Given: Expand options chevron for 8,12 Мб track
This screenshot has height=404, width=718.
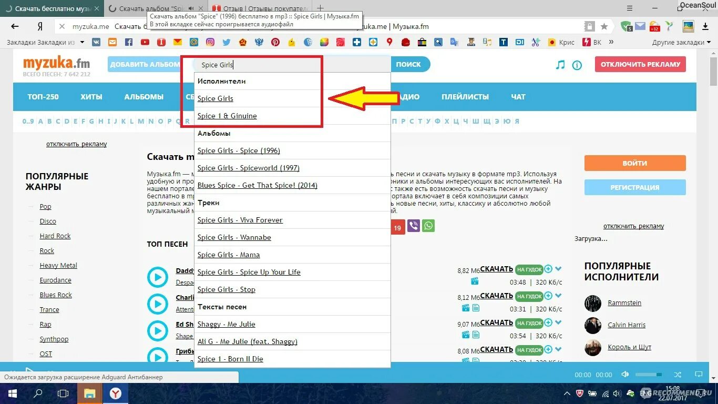Looking at the screenshot, I should (x=558, y=296).
